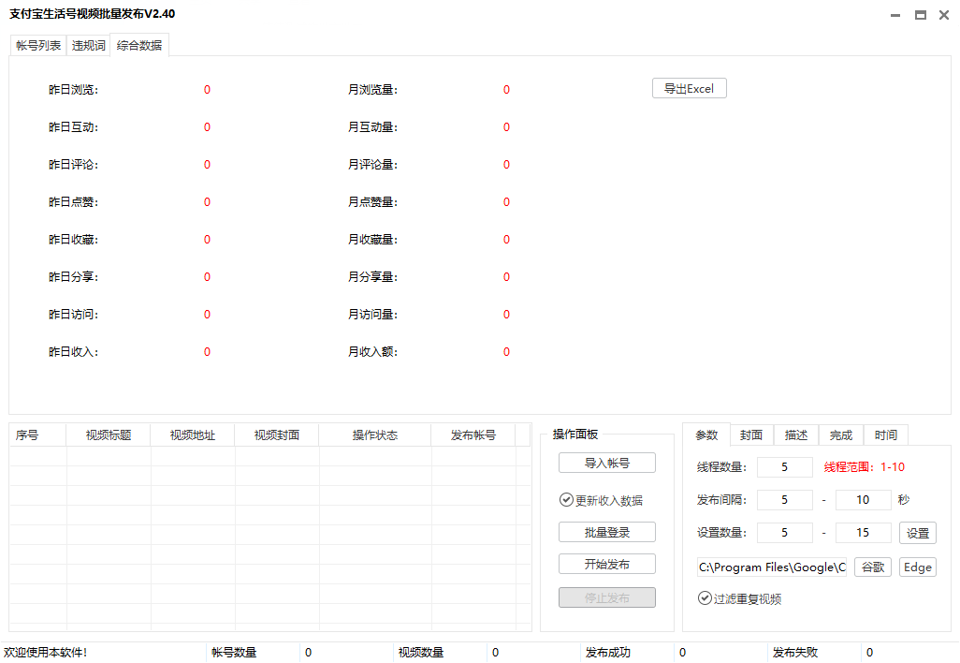Click the browser path input field
This screenshot has width=960, height=663.
(x=771, y=567)
